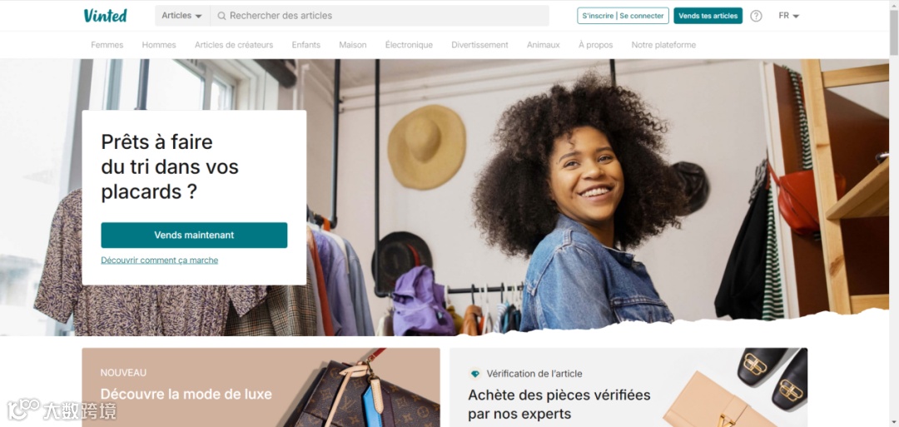Viewport: 899px width, 427px height.
Task: Select the Électronique category
Action: point(409,45)
